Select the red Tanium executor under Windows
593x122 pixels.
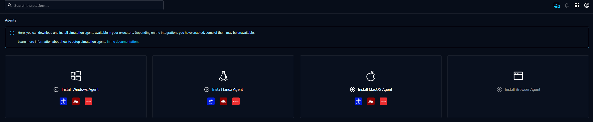point(88,101)
